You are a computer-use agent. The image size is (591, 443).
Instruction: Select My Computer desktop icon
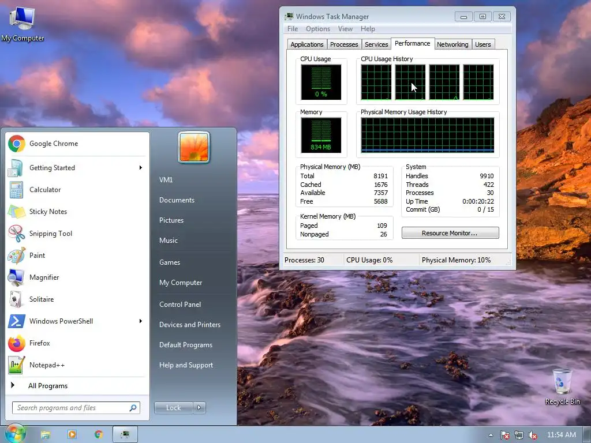(23, 23)
